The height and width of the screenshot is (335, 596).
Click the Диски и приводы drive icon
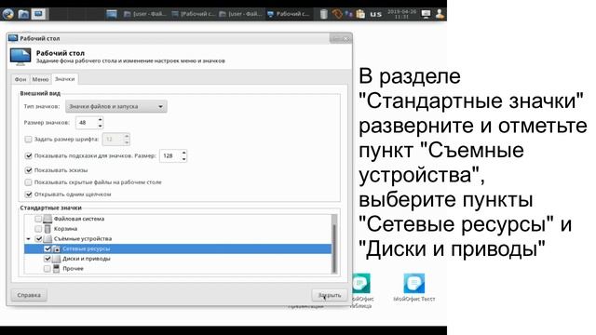tap(56, 259)
